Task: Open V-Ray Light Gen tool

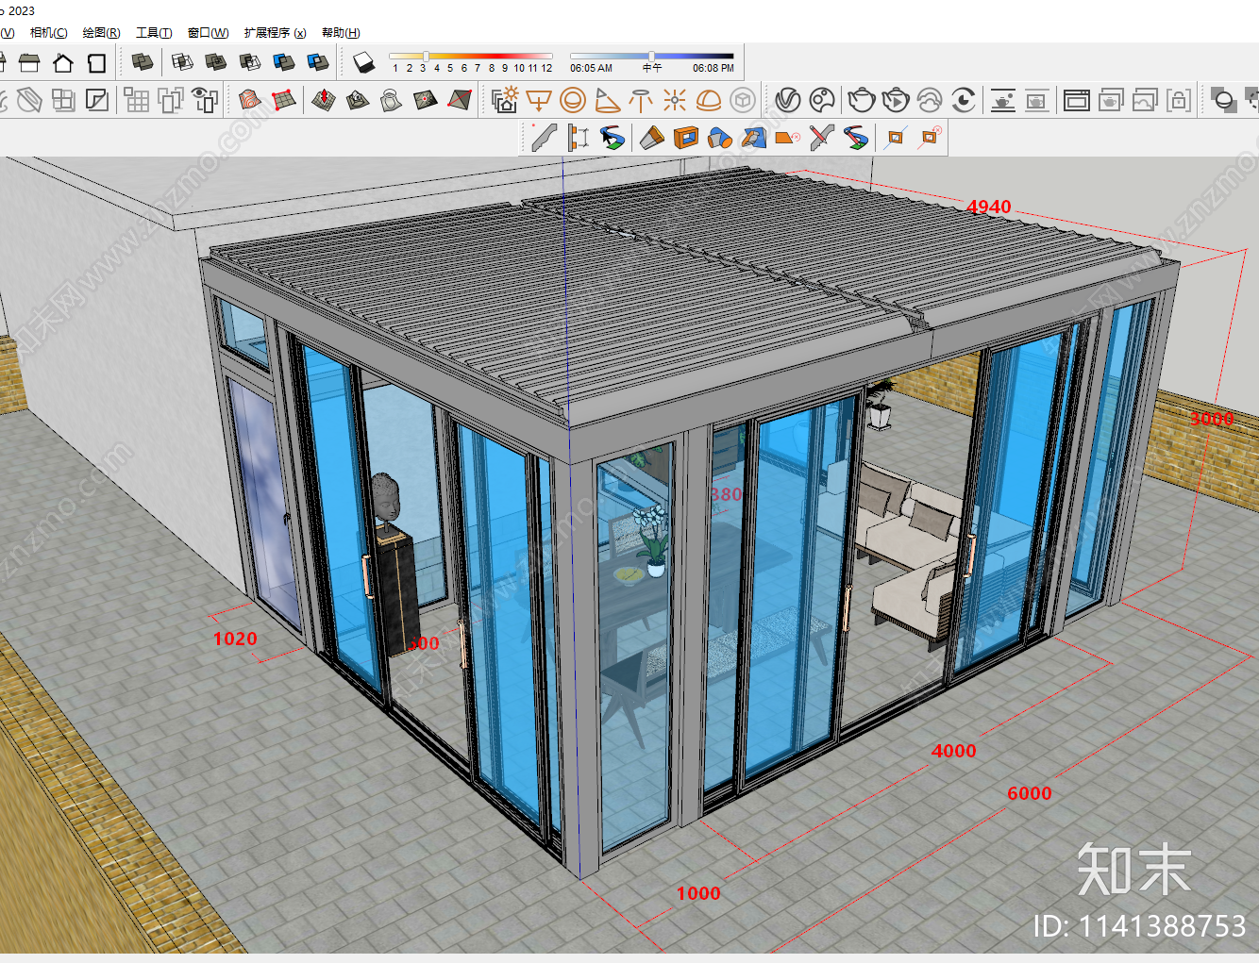Action: (x=505, y=100)
